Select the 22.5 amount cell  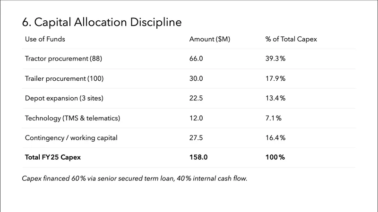click(x=196, y=98)
